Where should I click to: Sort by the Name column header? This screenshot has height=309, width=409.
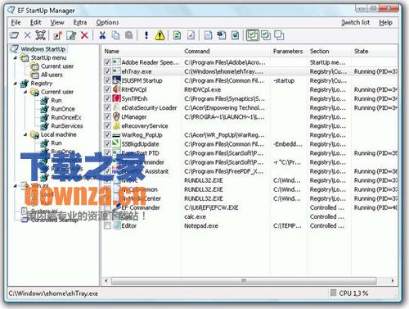pos(142,51)
